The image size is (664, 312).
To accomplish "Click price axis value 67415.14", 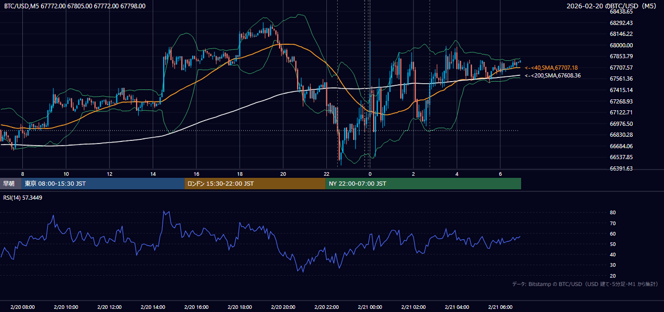I will pos(621,90).
